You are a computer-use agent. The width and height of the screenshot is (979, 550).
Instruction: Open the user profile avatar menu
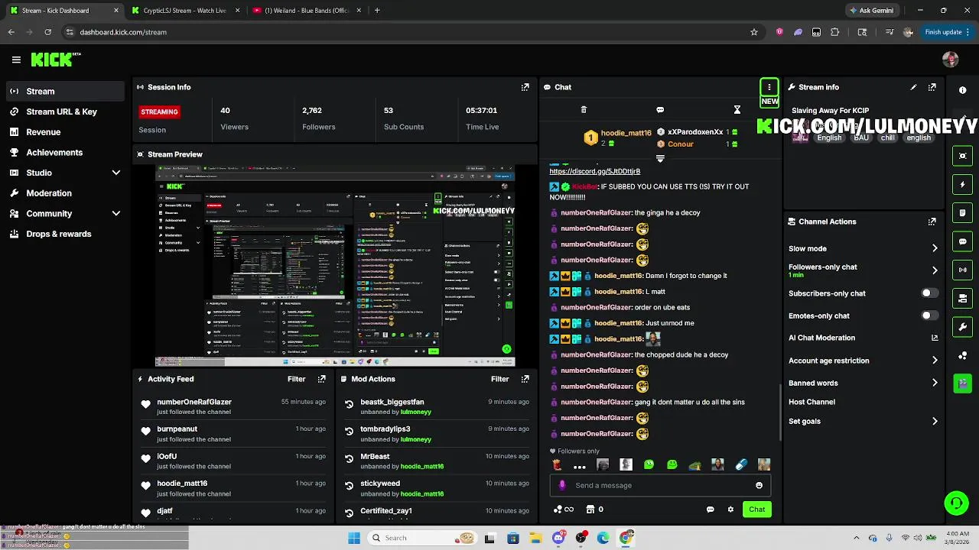click(951, 60)
